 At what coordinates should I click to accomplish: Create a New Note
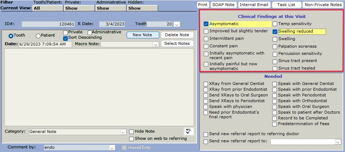[x=142, y=35]
